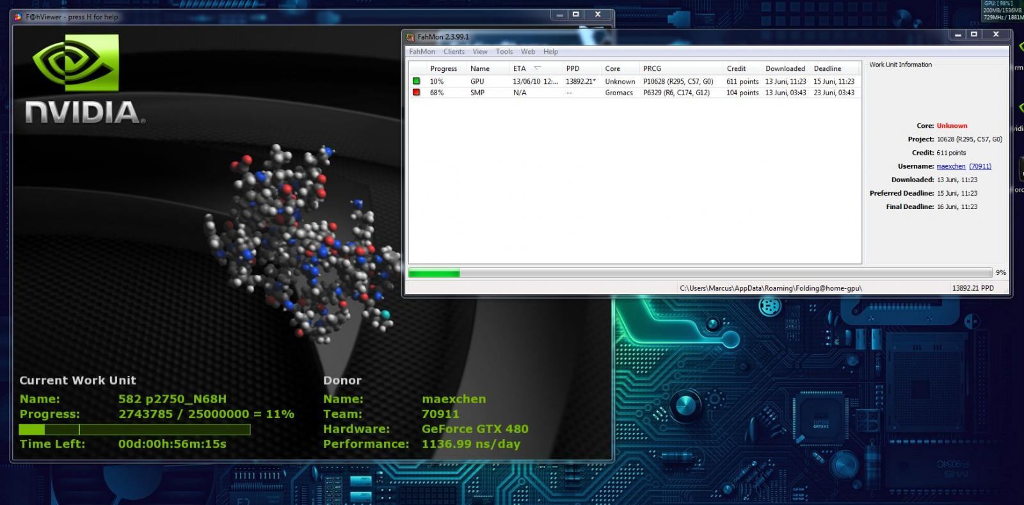Click the 23 Juni, 03:43 deadline cell
The image size is (1024, 505).
(834, 93)
